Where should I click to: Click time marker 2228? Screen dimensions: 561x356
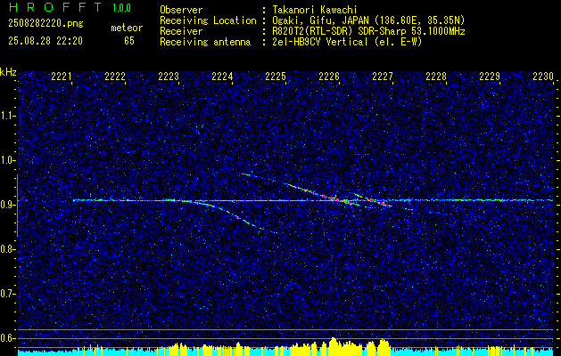[436, 77]
